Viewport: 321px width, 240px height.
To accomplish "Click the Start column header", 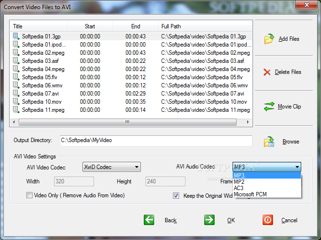I will 90,26.
